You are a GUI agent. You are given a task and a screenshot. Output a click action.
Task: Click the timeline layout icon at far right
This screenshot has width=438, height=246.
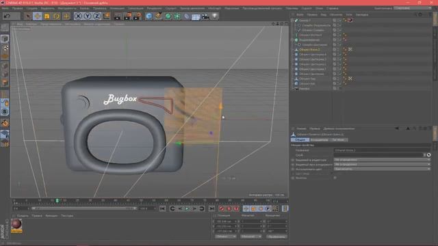(285, 208)
